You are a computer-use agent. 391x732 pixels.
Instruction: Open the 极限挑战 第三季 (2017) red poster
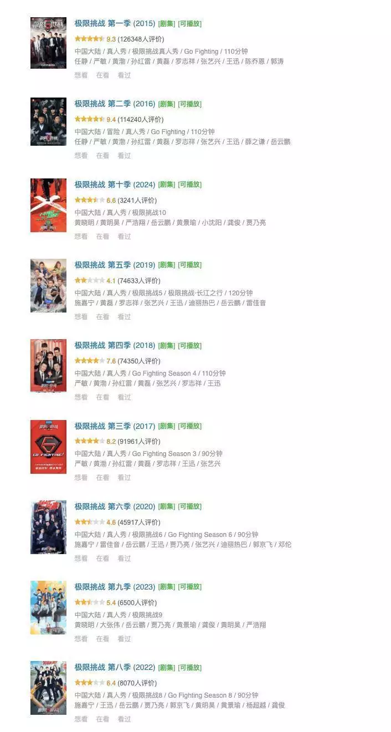point(48,447)
